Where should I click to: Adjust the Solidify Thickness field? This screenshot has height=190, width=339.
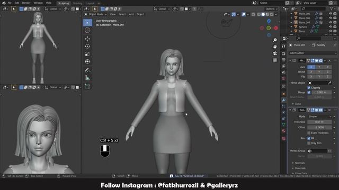click(x=319, y=122)
